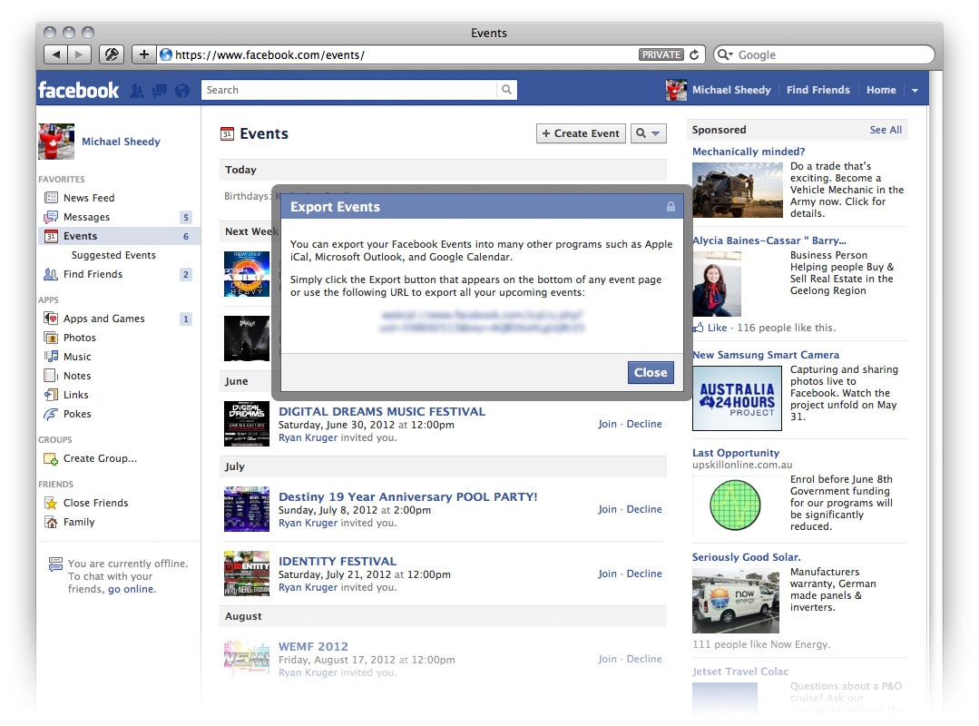Click the magnifier icon in Facebook search box
The height and width of the screenshot is (726, 979).
click(x=507, y=90)
